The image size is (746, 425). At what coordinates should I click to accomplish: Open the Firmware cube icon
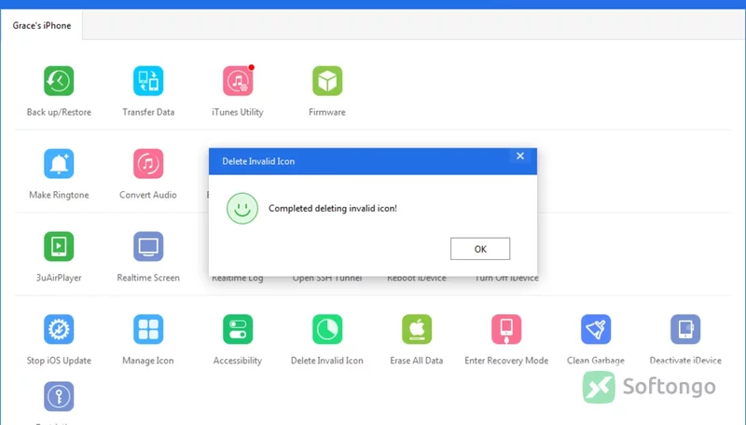[x=327, y=81]
